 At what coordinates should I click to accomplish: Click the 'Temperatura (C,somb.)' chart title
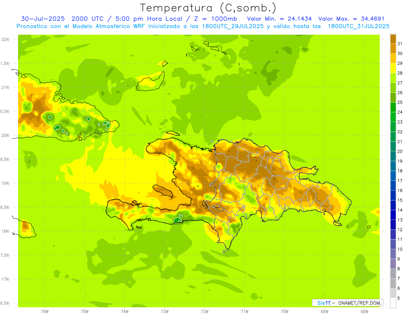(x=208, y=8)
